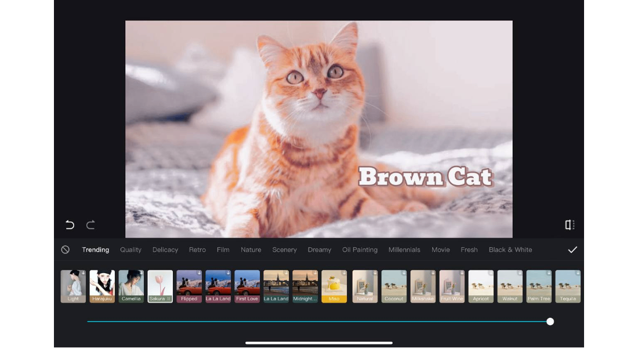Tap the cat photo preview

tap(318, 129)
